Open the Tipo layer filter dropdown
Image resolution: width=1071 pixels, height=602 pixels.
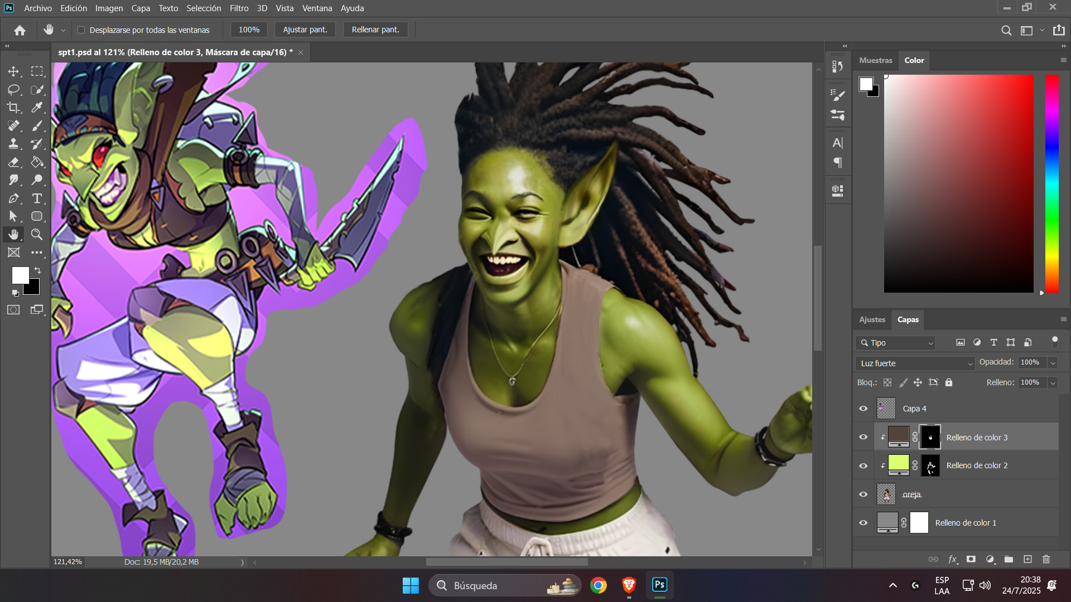896,343
